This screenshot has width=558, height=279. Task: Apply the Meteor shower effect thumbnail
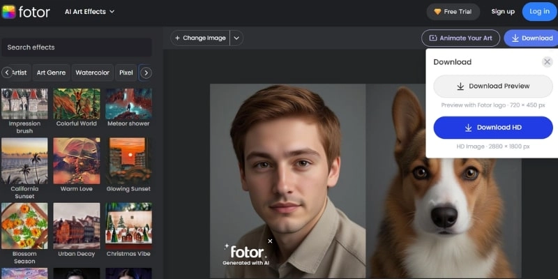click(x=128, y=104)
